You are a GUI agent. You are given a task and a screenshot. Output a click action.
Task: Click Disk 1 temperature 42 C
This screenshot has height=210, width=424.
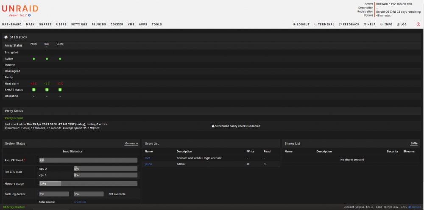click(47, 84)
